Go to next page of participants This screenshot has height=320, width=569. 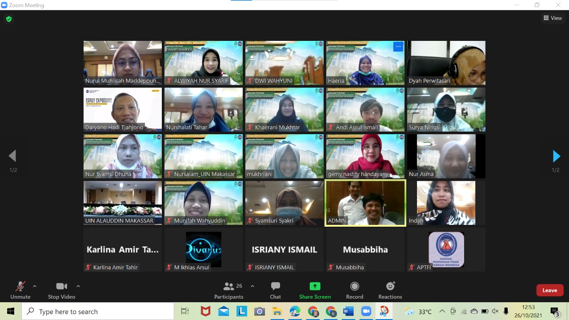556,156
